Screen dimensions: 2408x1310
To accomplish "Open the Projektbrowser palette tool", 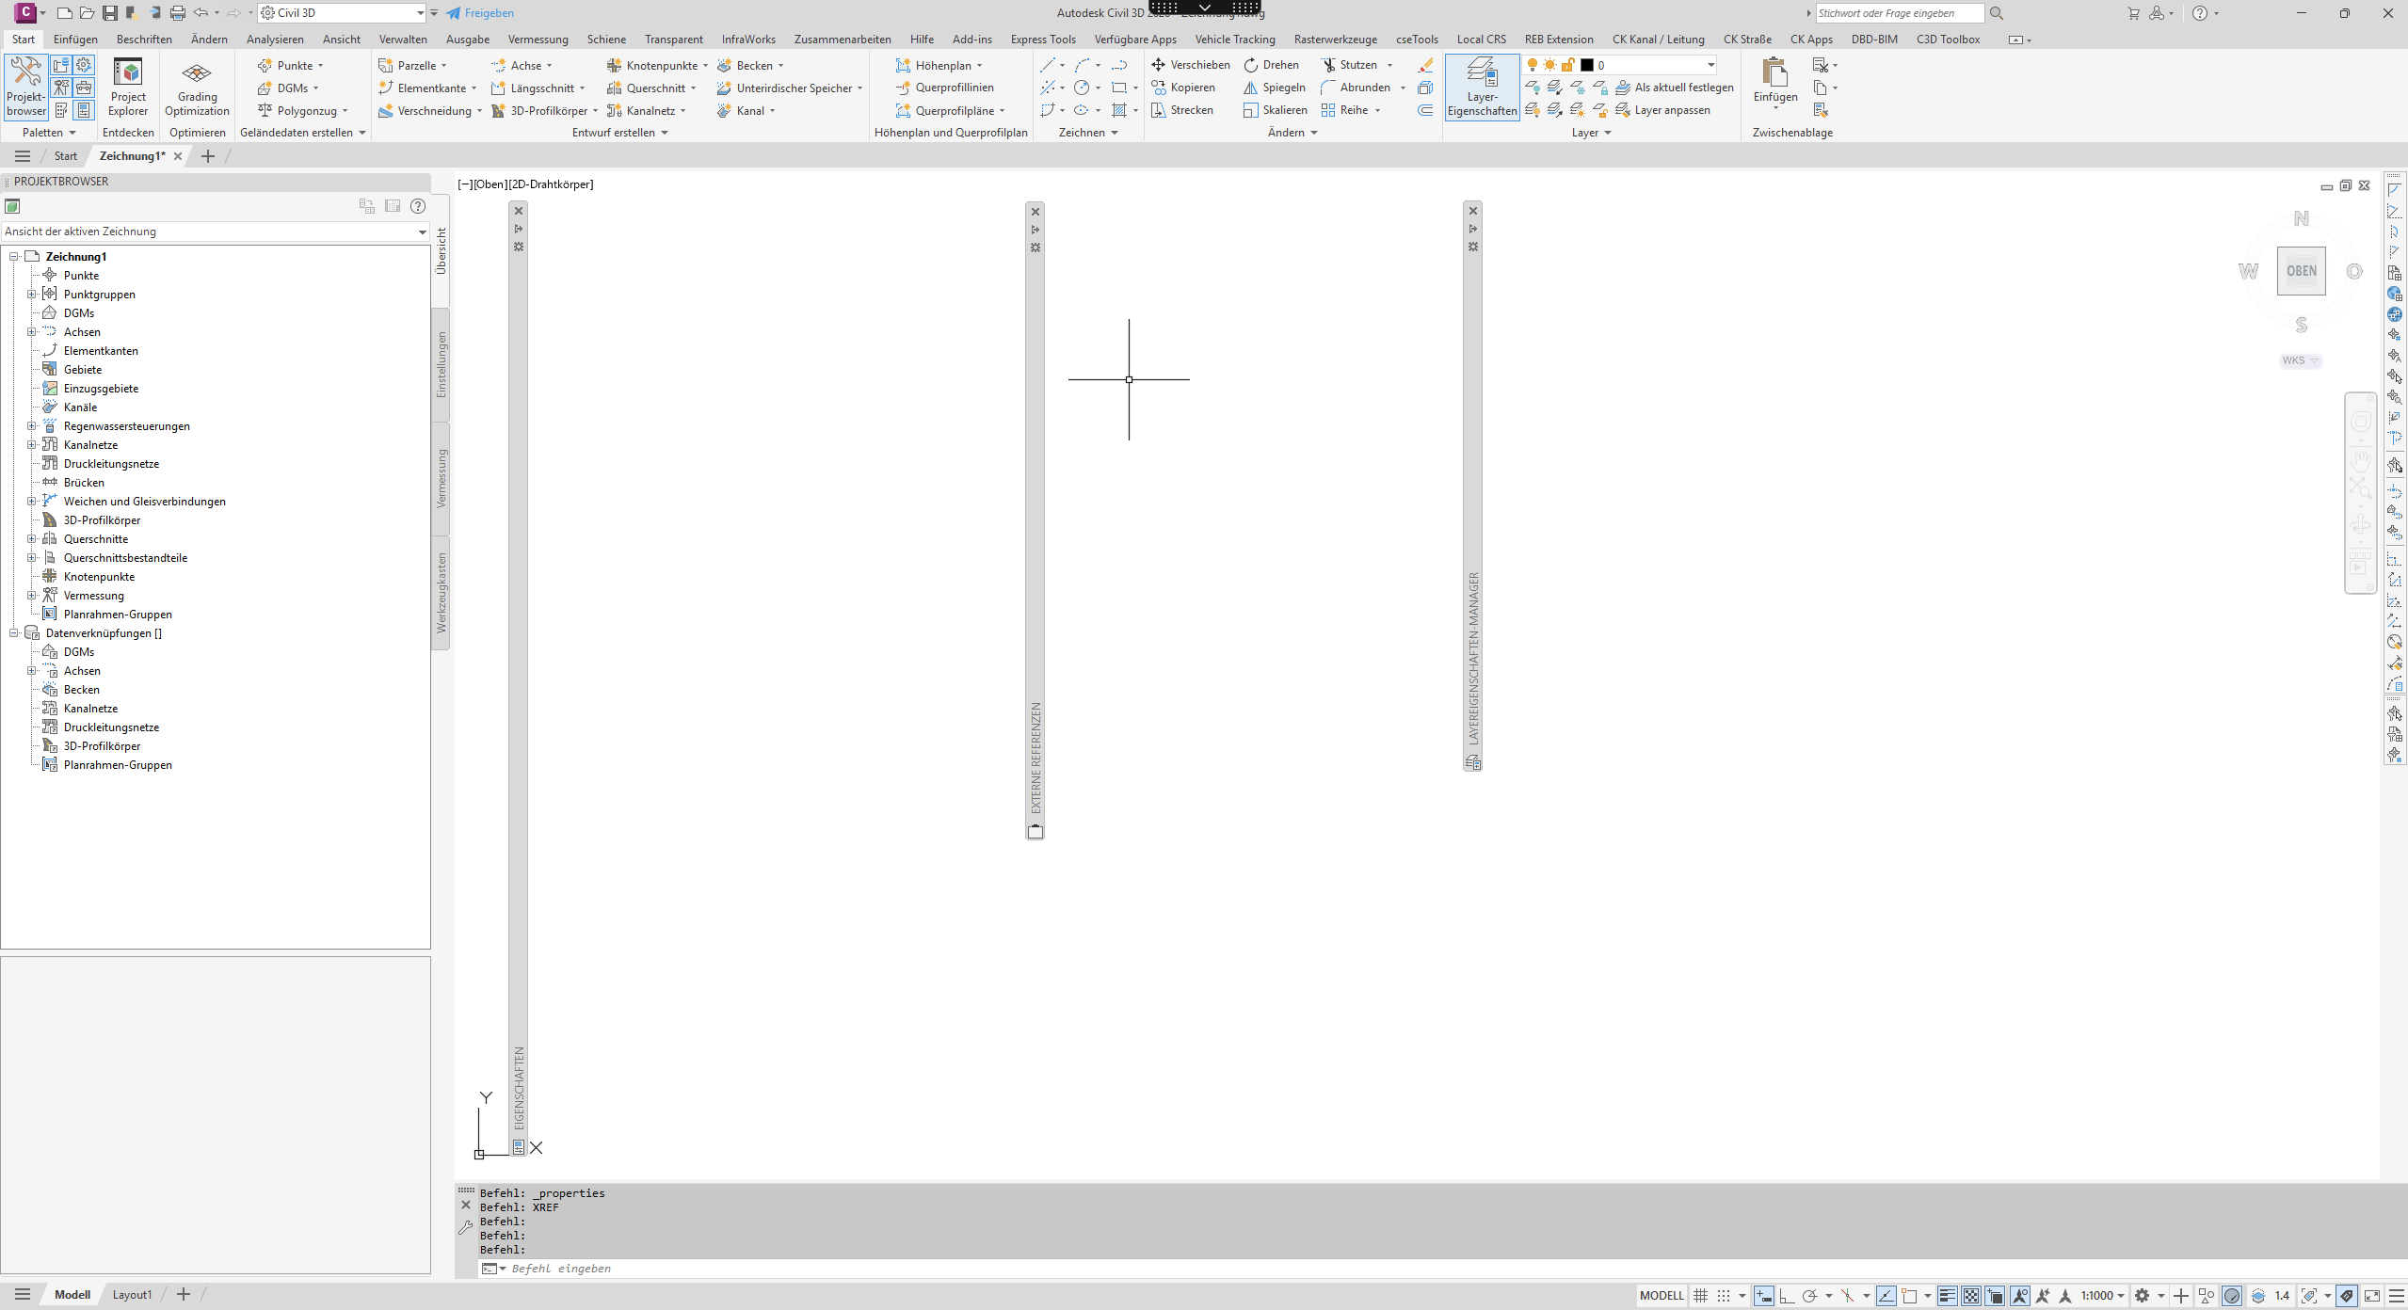I will tap(25, 86).
